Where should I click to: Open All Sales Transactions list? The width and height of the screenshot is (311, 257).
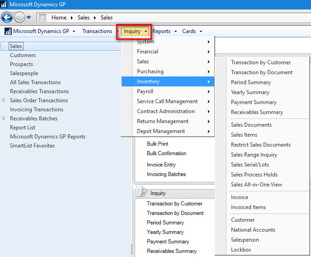tap(35, 82)
